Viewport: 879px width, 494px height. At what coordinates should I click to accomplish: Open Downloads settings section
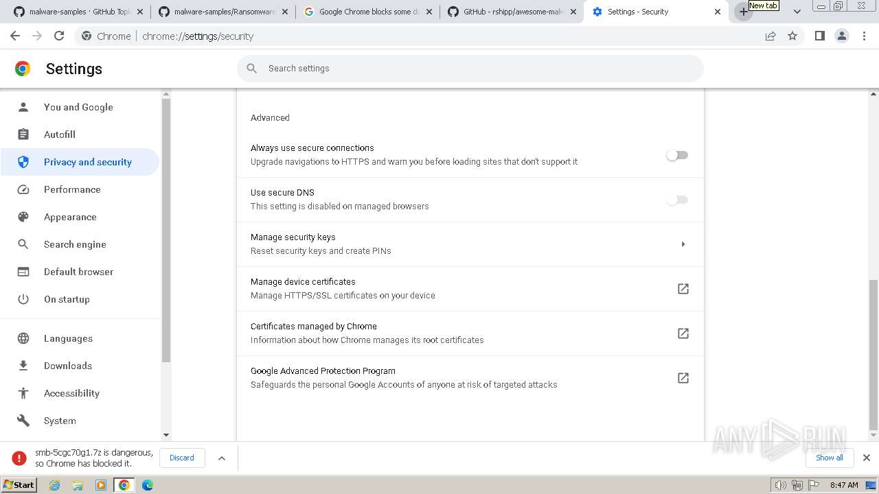[x=80, y=366]
